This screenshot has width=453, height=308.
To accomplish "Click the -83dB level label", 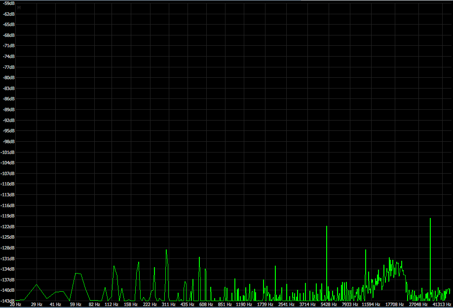I will tap(9, 88).
